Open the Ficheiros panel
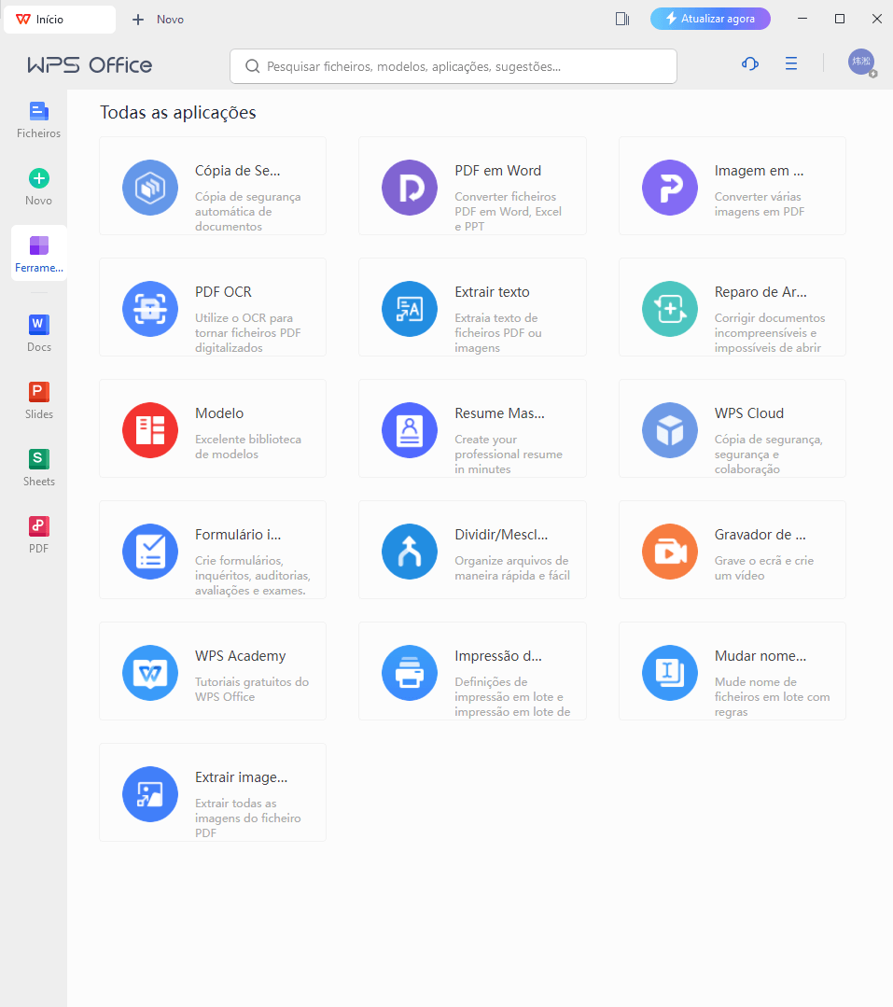This screenshot has width=893, height=1007. tap(38, 118)
